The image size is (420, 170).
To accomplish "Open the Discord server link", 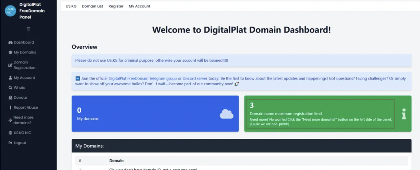I will click(195, 79).
